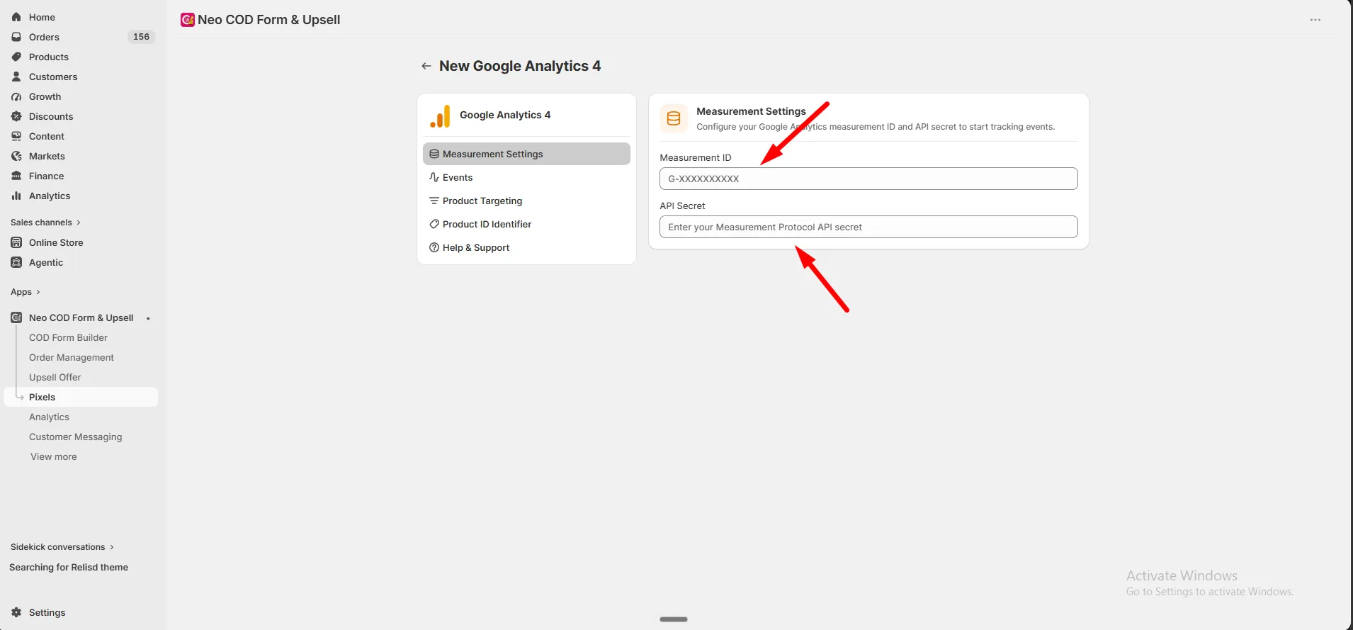Focus the Measurement ID input field
Viewport: 1353px width, 630px height.
[x=868, y=179]
